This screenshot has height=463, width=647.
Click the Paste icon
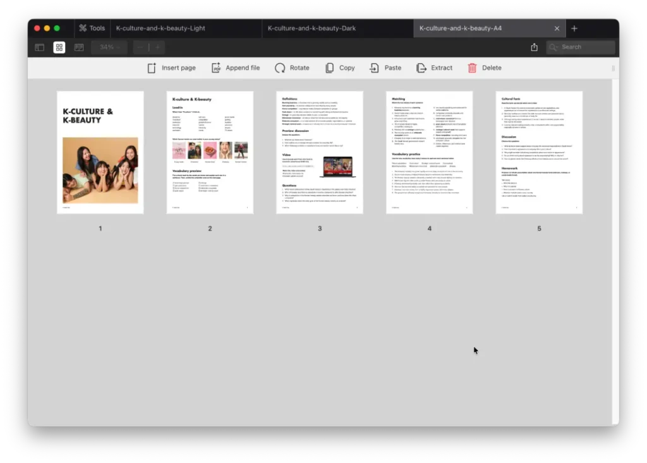(x=375, y=68)
